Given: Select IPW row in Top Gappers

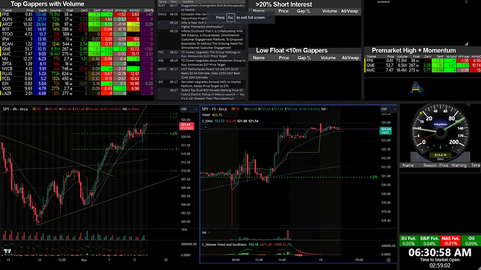Looking at the screenshot, I should click(77, 39).
